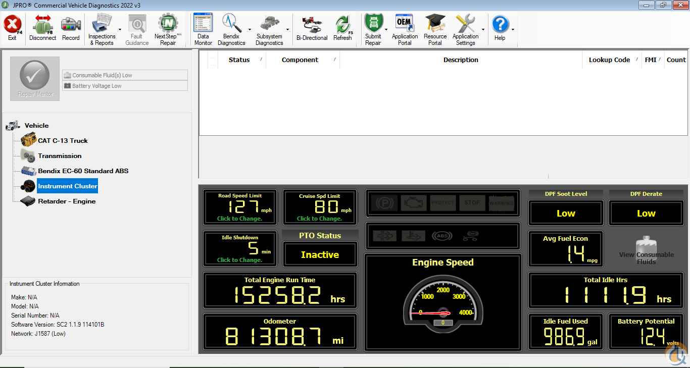The height and width of the screenshot is (368, 690).
Task: Open the Data Monitor tool
Action: [x=203, y=29]
